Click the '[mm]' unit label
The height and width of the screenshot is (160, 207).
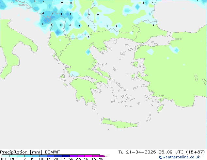(x=36, y=152)
